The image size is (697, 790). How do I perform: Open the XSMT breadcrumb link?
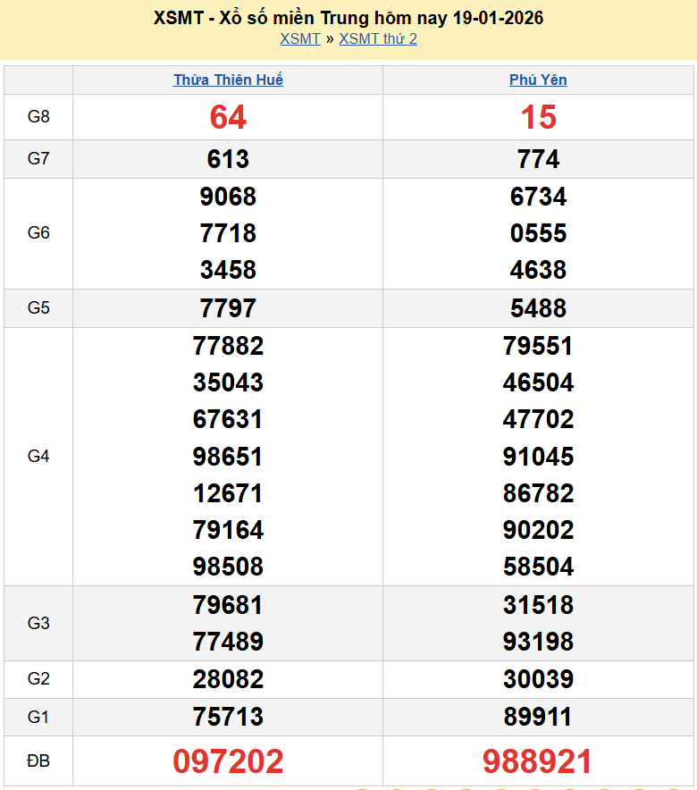[x=299, y=38]
